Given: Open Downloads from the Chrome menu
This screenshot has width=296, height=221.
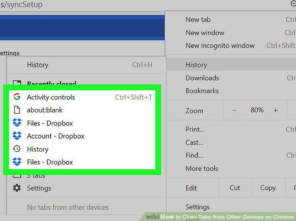Looking at the screenshot, I should (231, 78).
